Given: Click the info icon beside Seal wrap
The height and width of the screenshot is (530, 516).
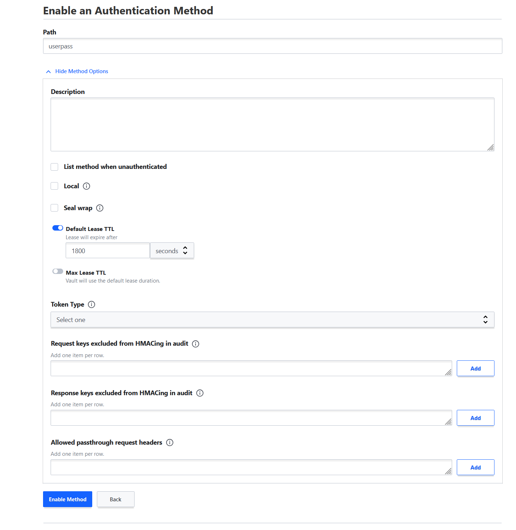Looking at the screenshot, I should (x=100, y=208).
